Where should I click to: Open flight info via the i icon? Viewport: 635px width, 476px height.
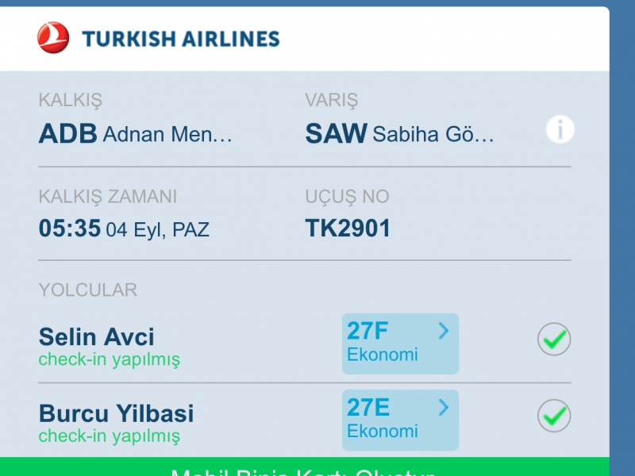pyautogui.click(x=560, y=129)
